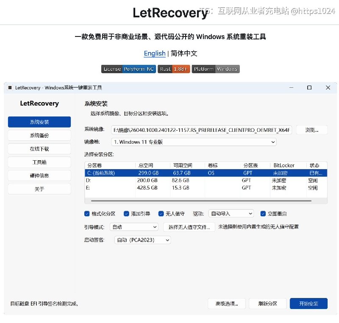Open the 在线下载 sidebar tab
The height and width of the screenshot is (323, 339).
(39, 149)
